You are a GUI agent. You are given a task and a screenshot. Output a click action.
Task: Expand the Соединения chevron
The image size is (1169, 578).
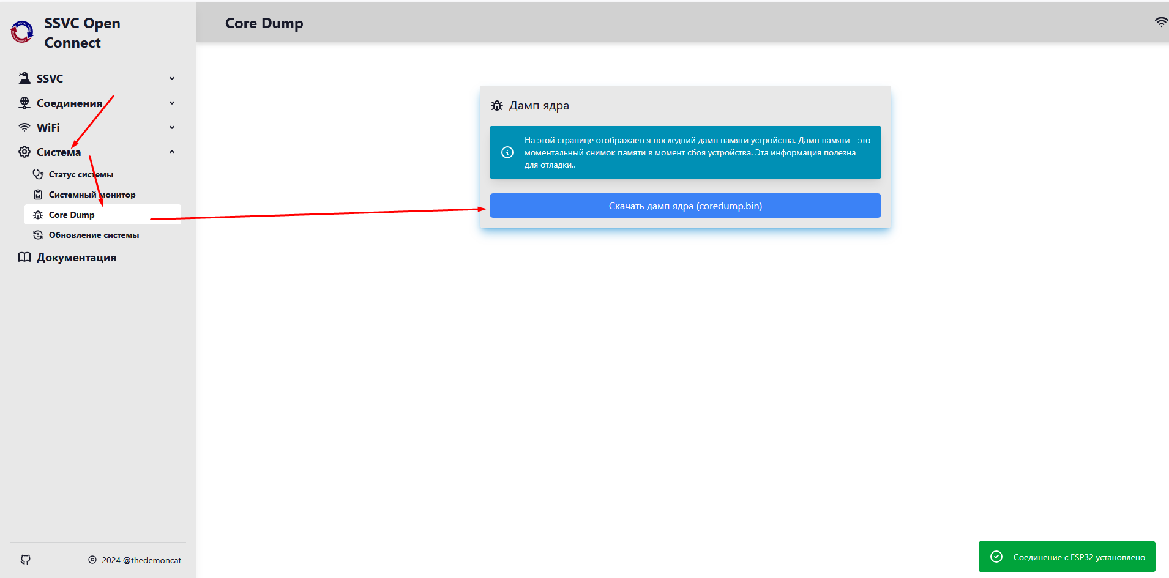pyautogui.click(x=172, y=103)
